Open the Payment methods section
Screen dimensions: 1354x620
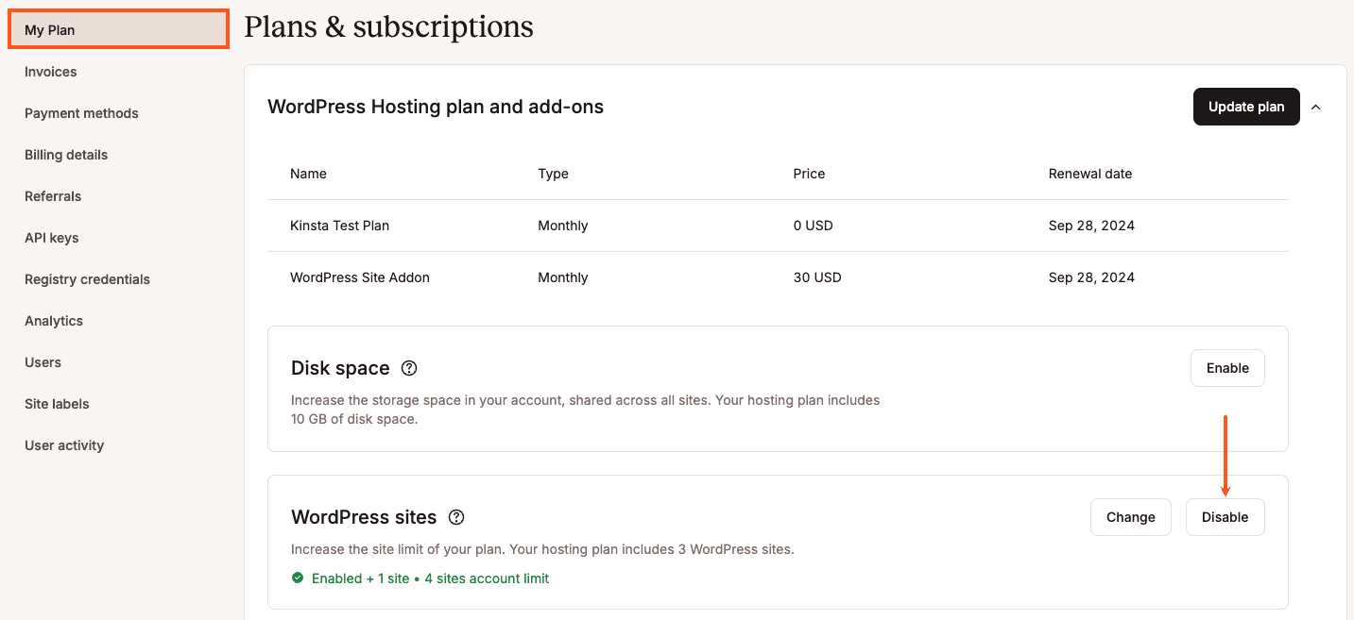click(x=81, y=112)
